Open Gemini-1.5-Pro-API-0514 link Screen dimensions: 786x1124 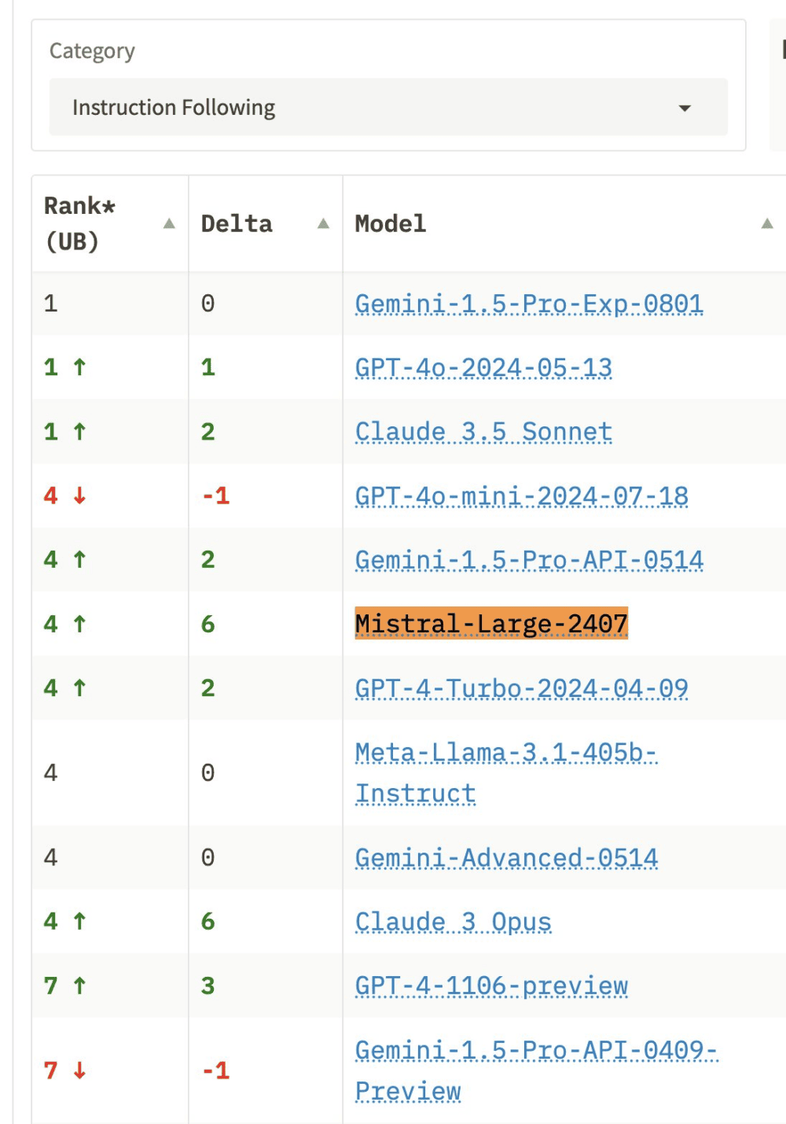(x=529, y=560)
